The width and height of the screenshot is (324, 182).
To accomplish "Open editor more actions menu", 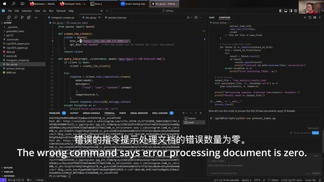I will (x=201, y=18).
